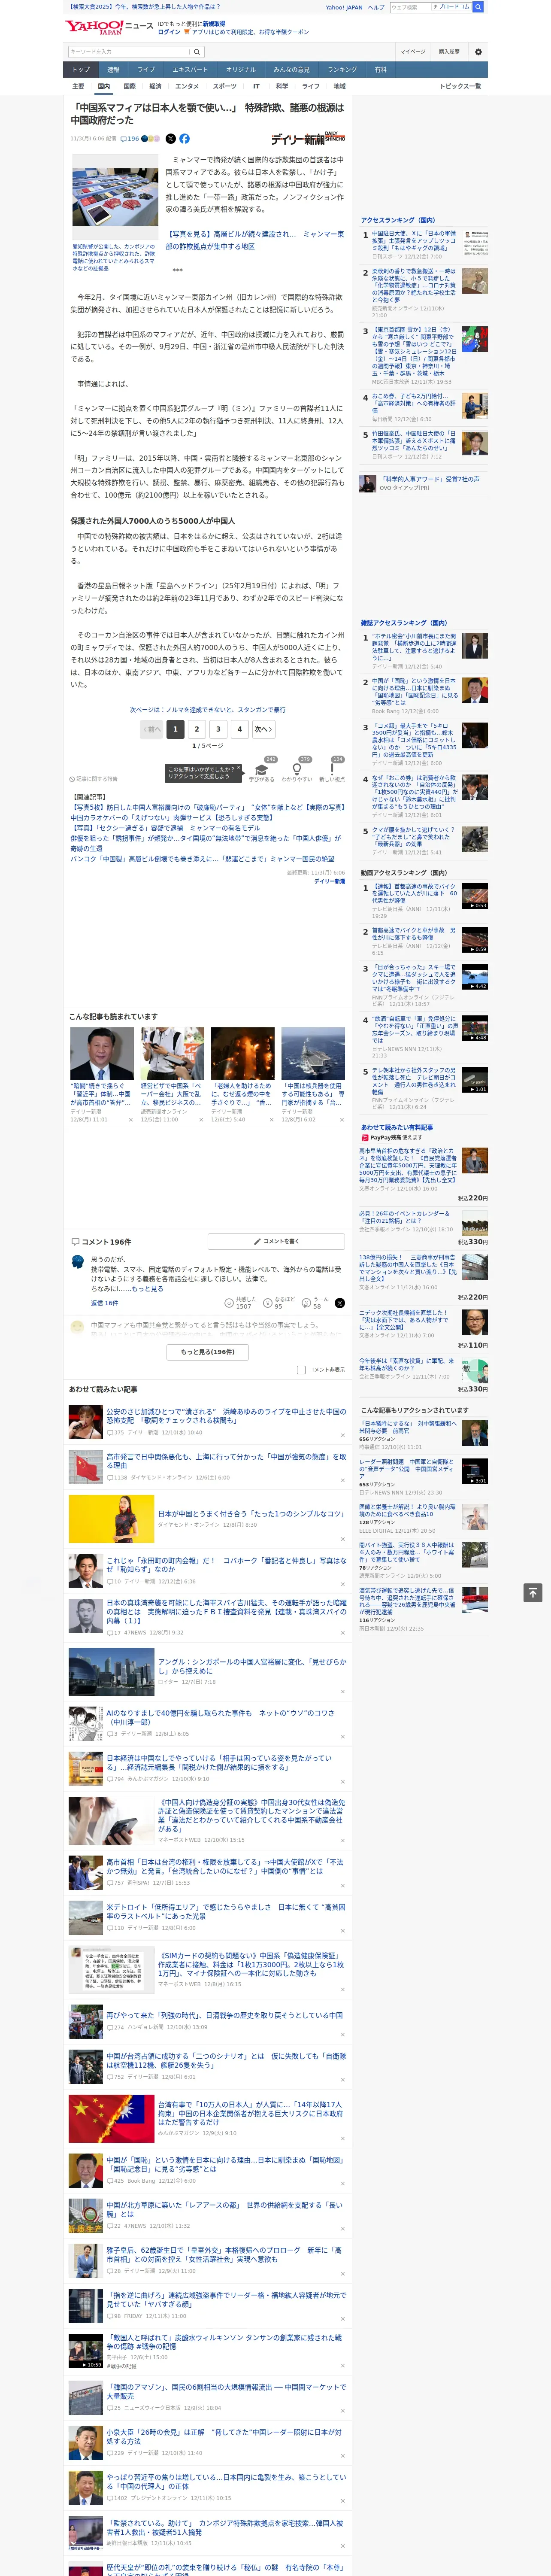
Task: Open the トップ tab in main navigation
Action: (x=81, y=70)
